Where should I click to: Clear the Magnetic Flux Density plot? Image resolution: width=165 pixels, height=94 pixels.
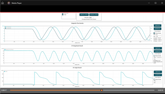(x=158, y=29)
